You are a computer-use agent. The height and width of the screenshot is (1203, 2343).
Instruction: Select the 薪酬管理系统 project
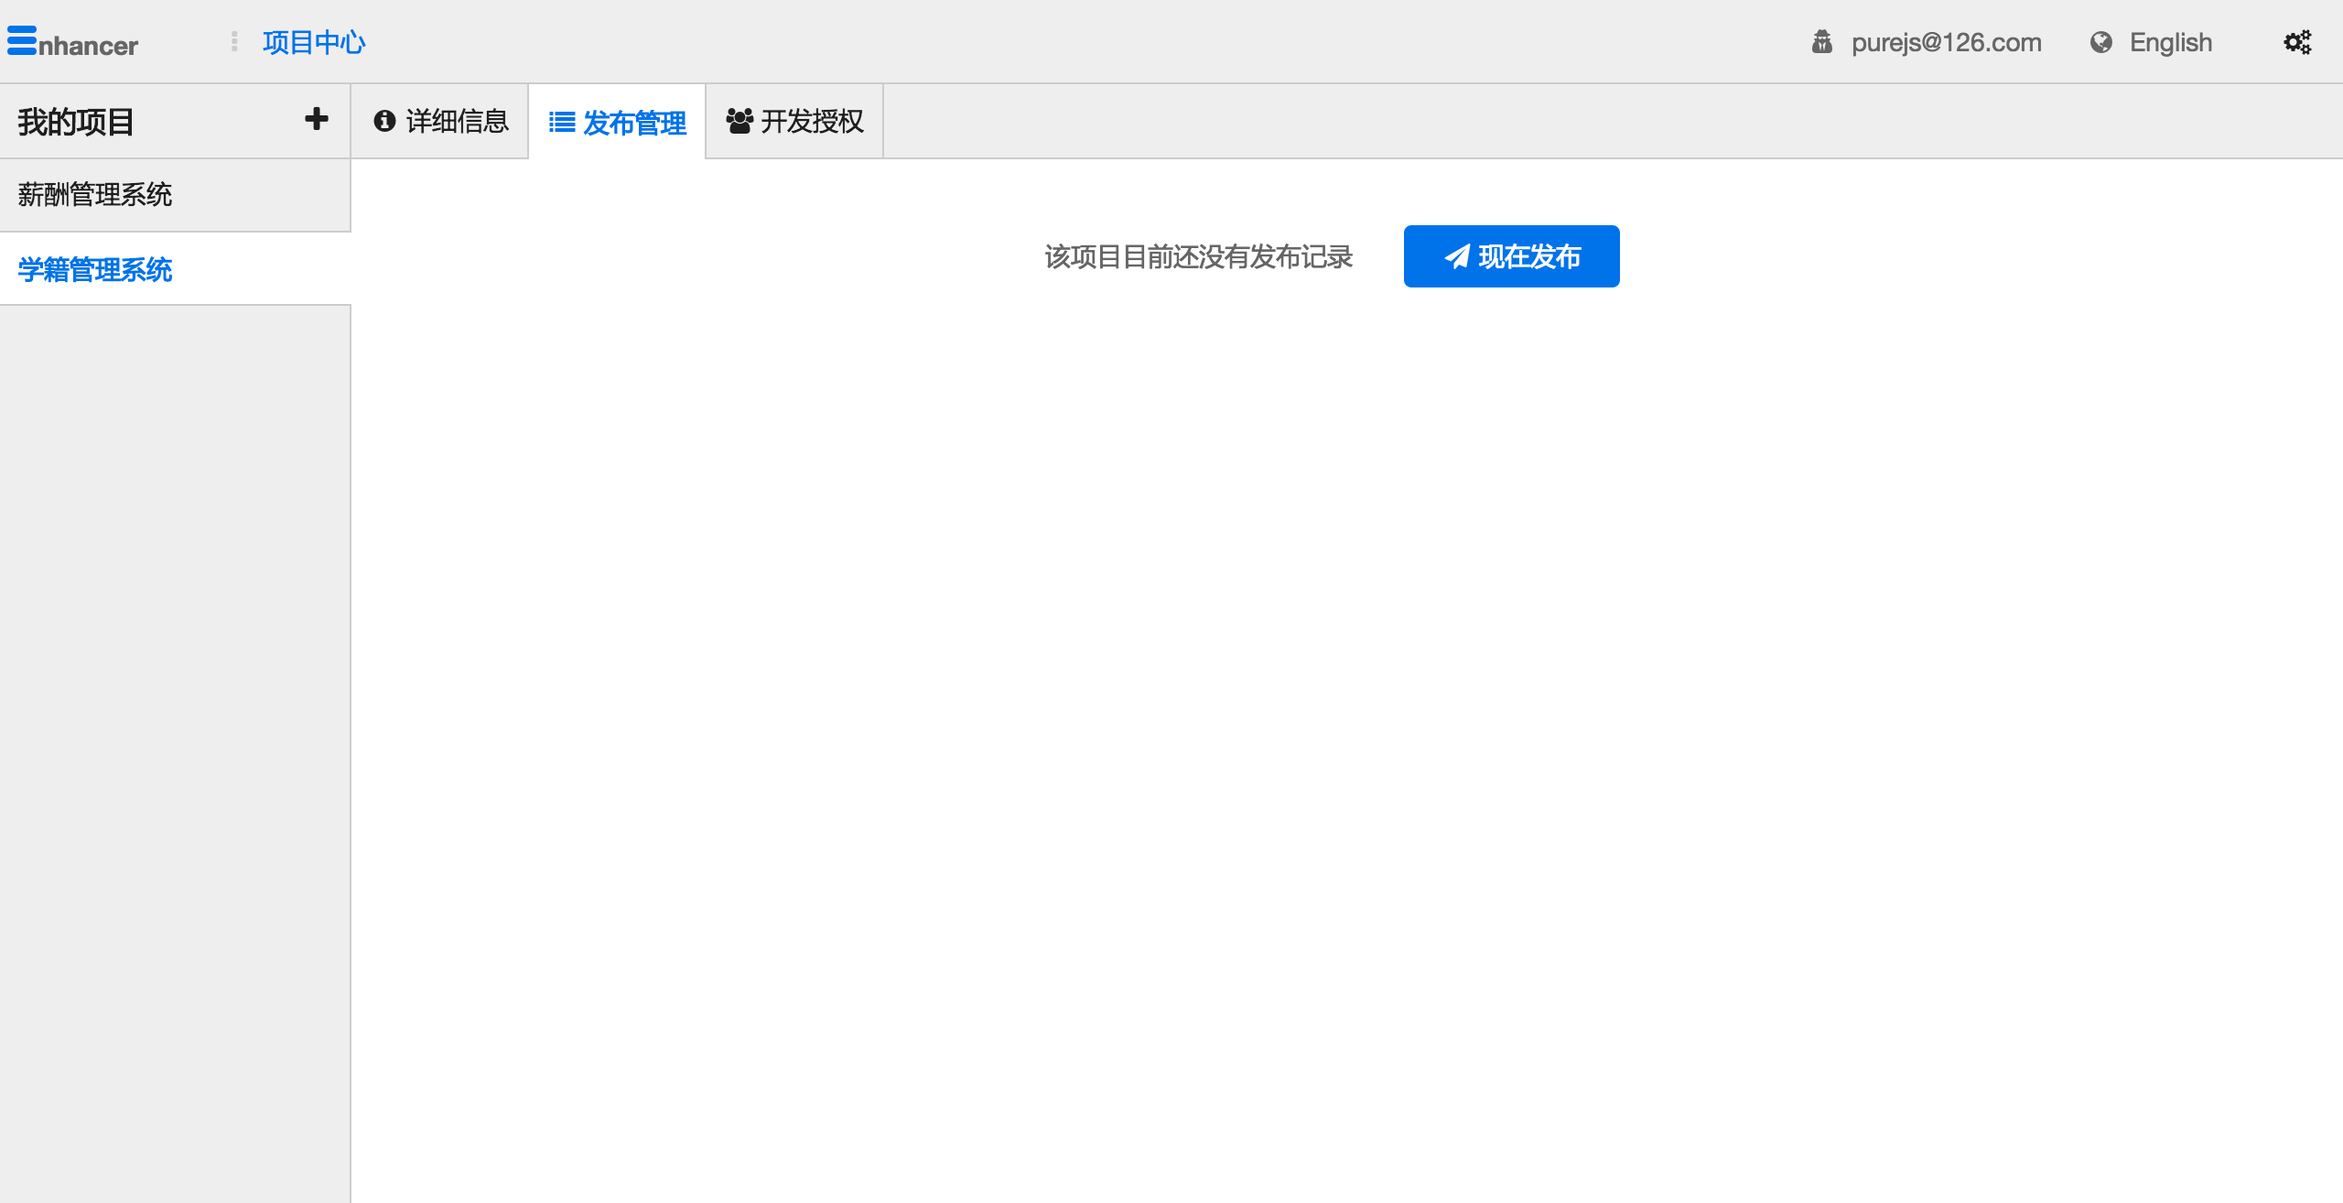click(95, 195)
